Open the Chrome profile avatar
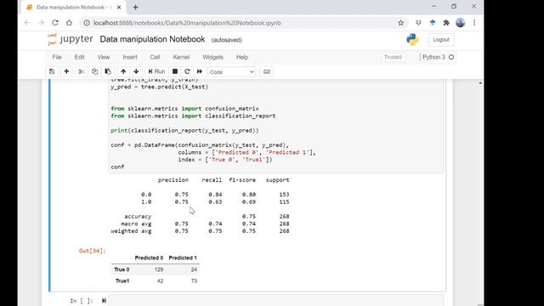This screenshot has height=306, width=544. pos(461,23)
